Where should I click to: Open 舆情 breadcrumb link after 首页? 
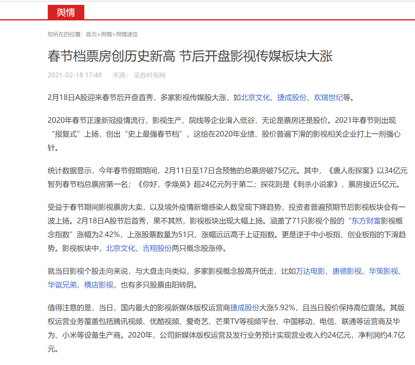tap(106, 34)
